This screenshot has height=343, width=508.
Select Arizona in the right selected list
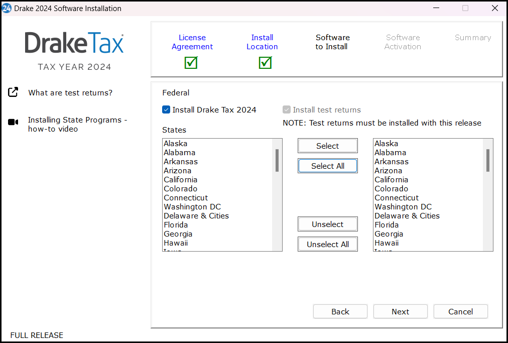[x=428, y=171]
